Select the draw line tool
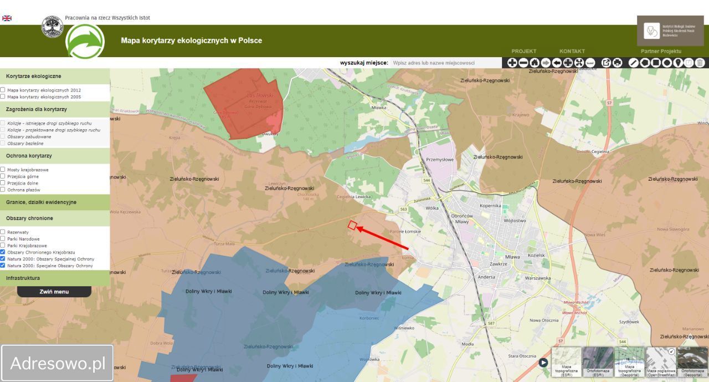Image resolution: width=709 pixels, height=382 pixels. pyautogui.click(x=634, y=63)
